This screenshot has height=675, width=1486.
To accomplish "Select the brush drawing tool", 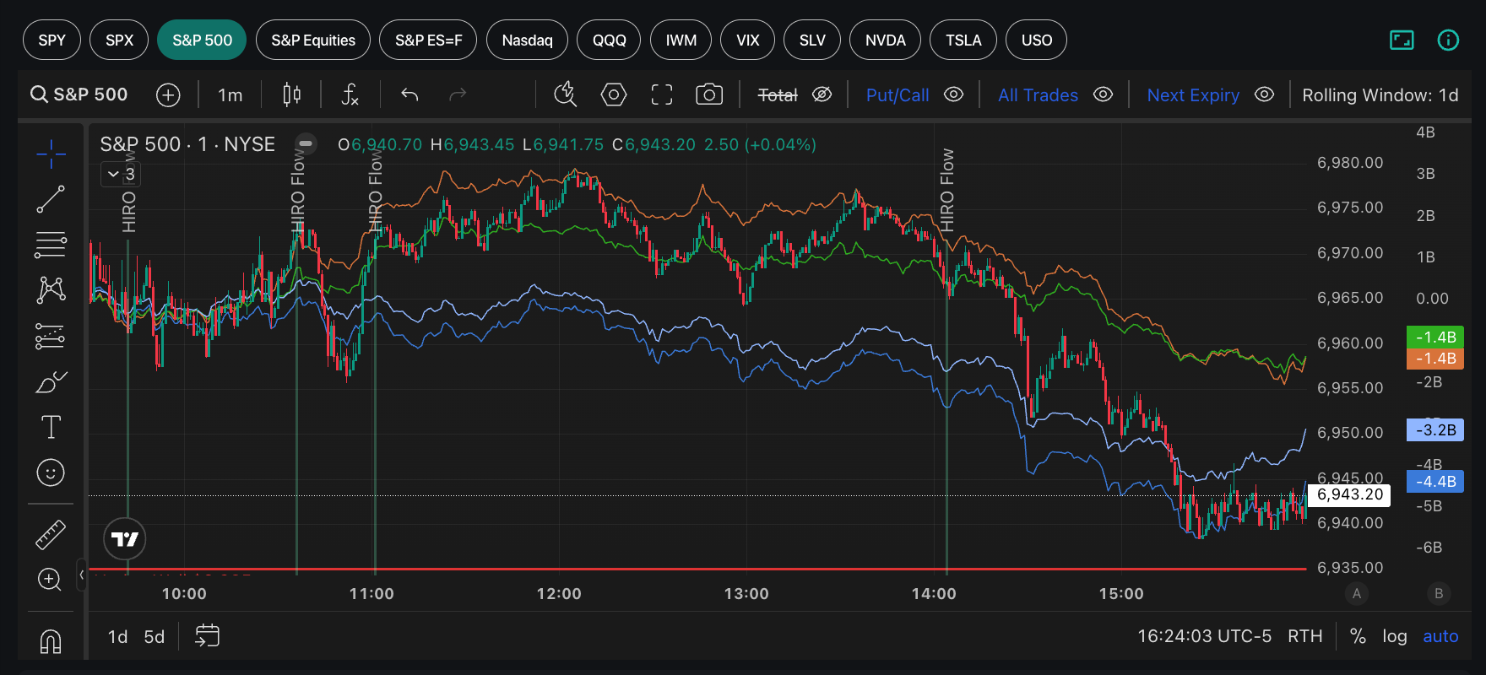I will tap(51, 382).
